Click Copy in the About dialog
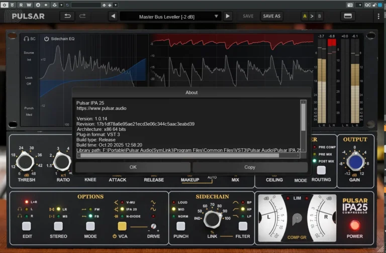 click(x=249, y=167)
